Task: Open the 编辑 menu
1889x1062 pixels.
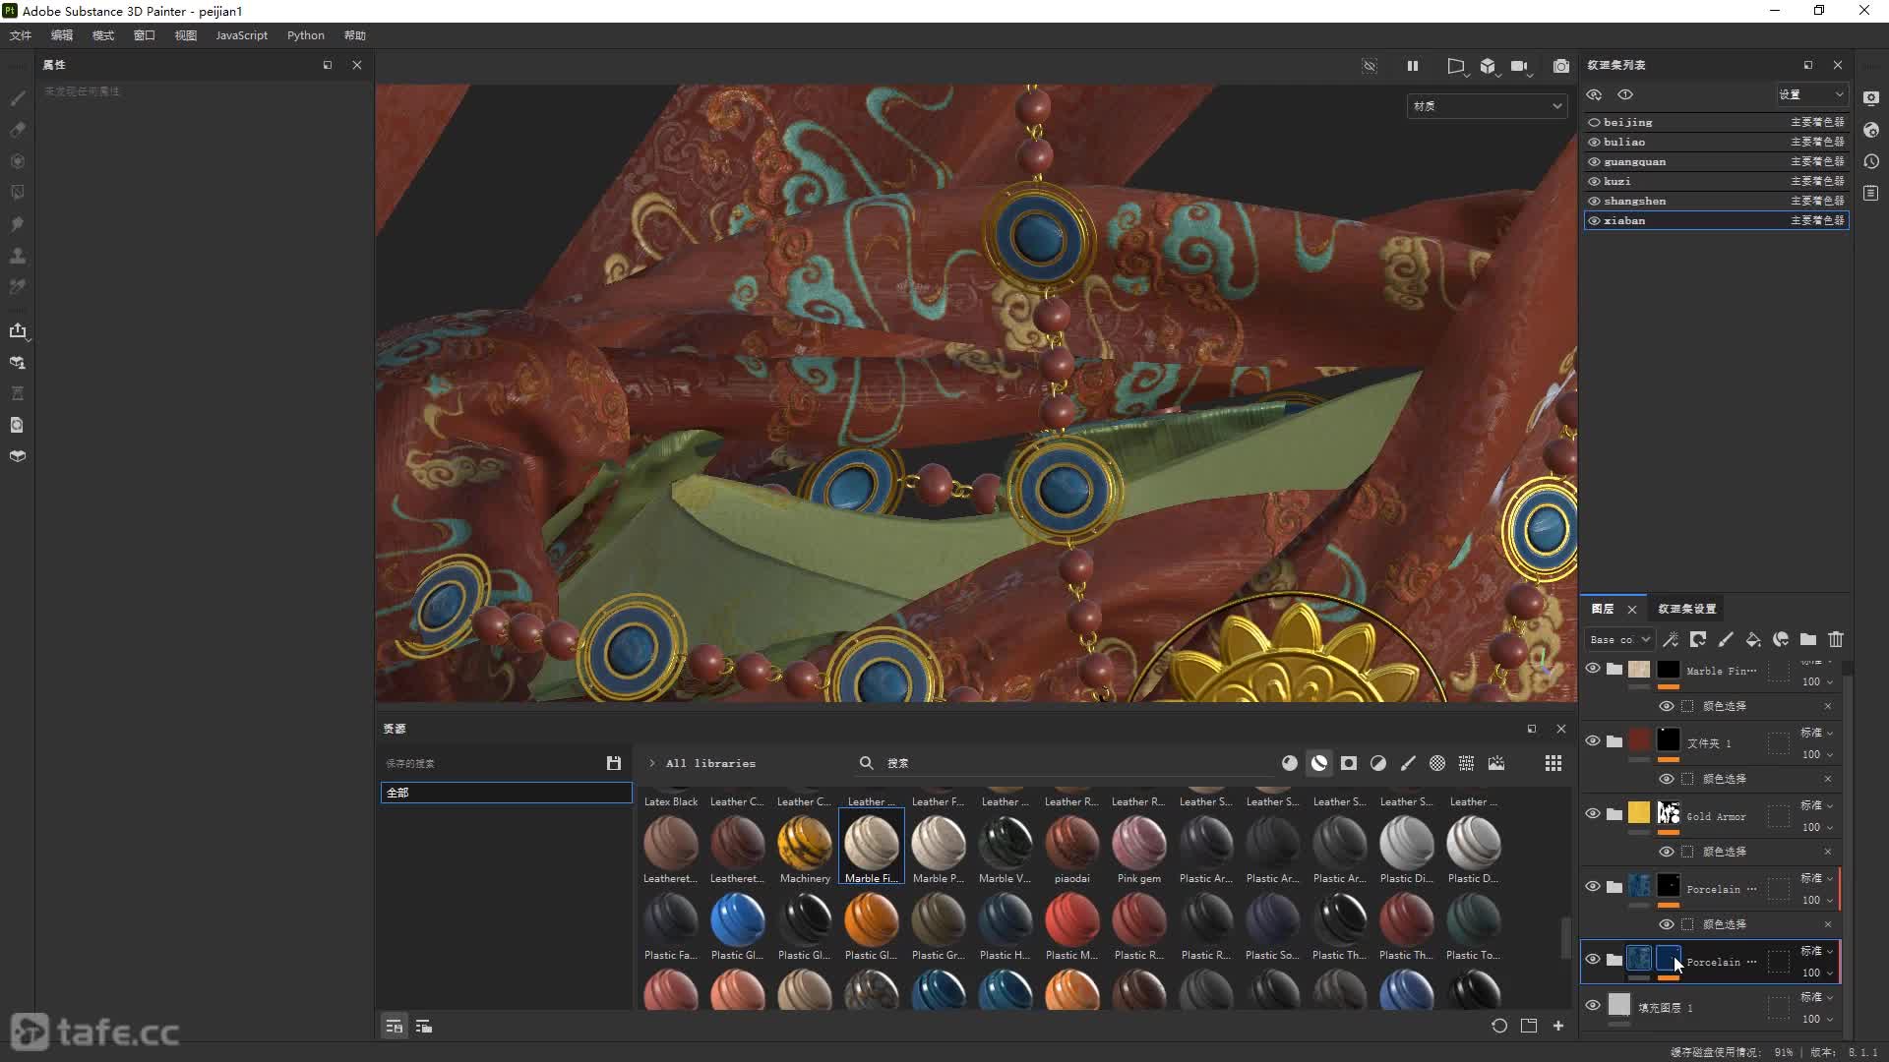Action: (62, 35)
